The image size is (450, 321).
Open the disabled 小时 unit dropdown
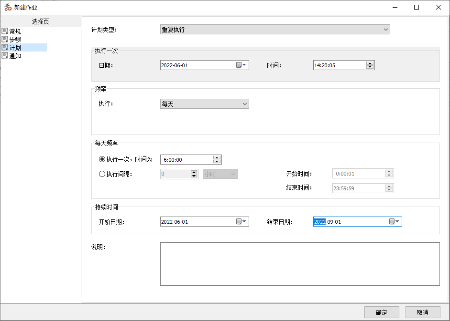pos(233,174)
